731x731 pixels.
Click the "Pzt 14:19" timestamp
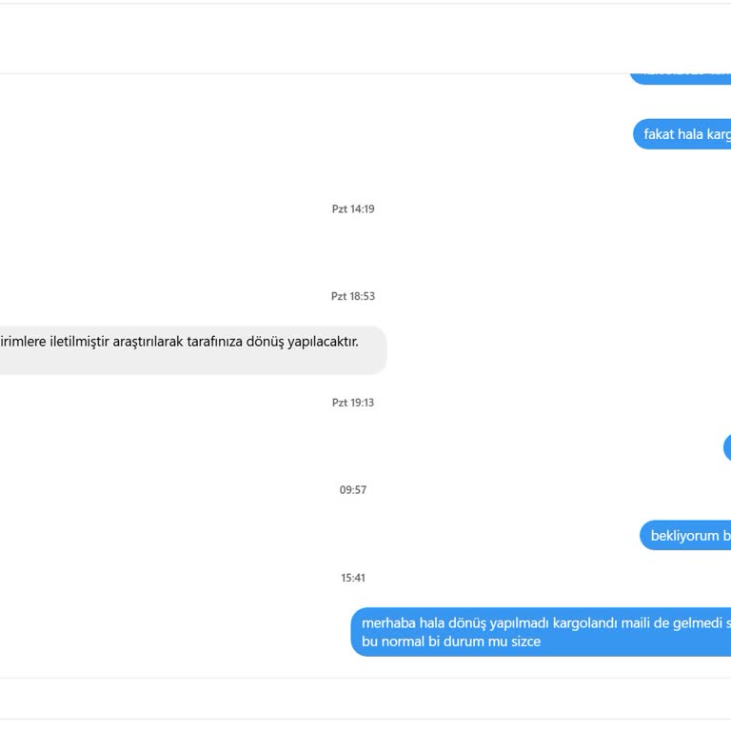[353, 208]
